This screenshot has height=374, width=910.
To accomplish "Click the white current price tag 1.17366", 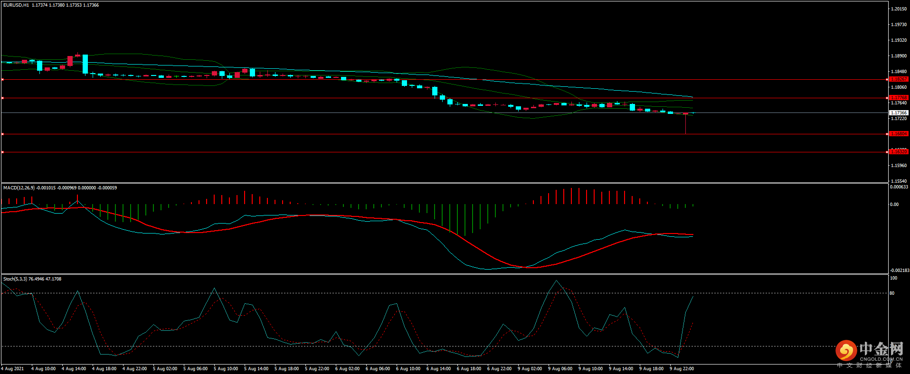I will (x=898, y=113).
